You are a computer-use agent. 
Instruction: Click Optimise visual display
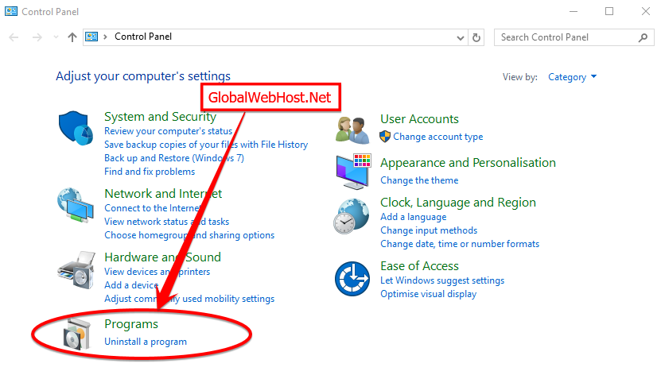[428, 294]
